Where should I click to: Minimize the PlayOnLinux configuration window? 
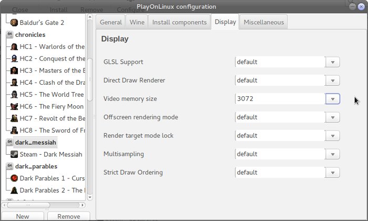[x=352, y=6]
